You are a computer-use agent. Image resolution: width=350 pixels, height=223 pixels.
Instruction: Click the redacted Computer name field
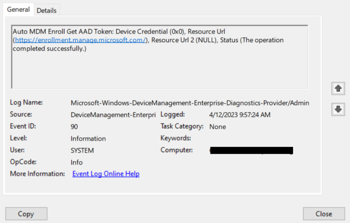coord(252,150)
